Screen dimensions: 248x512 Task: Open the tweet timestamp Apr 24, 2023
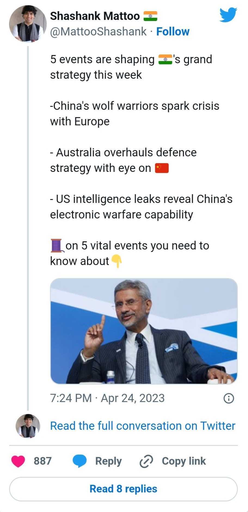(x=107, y=398)
